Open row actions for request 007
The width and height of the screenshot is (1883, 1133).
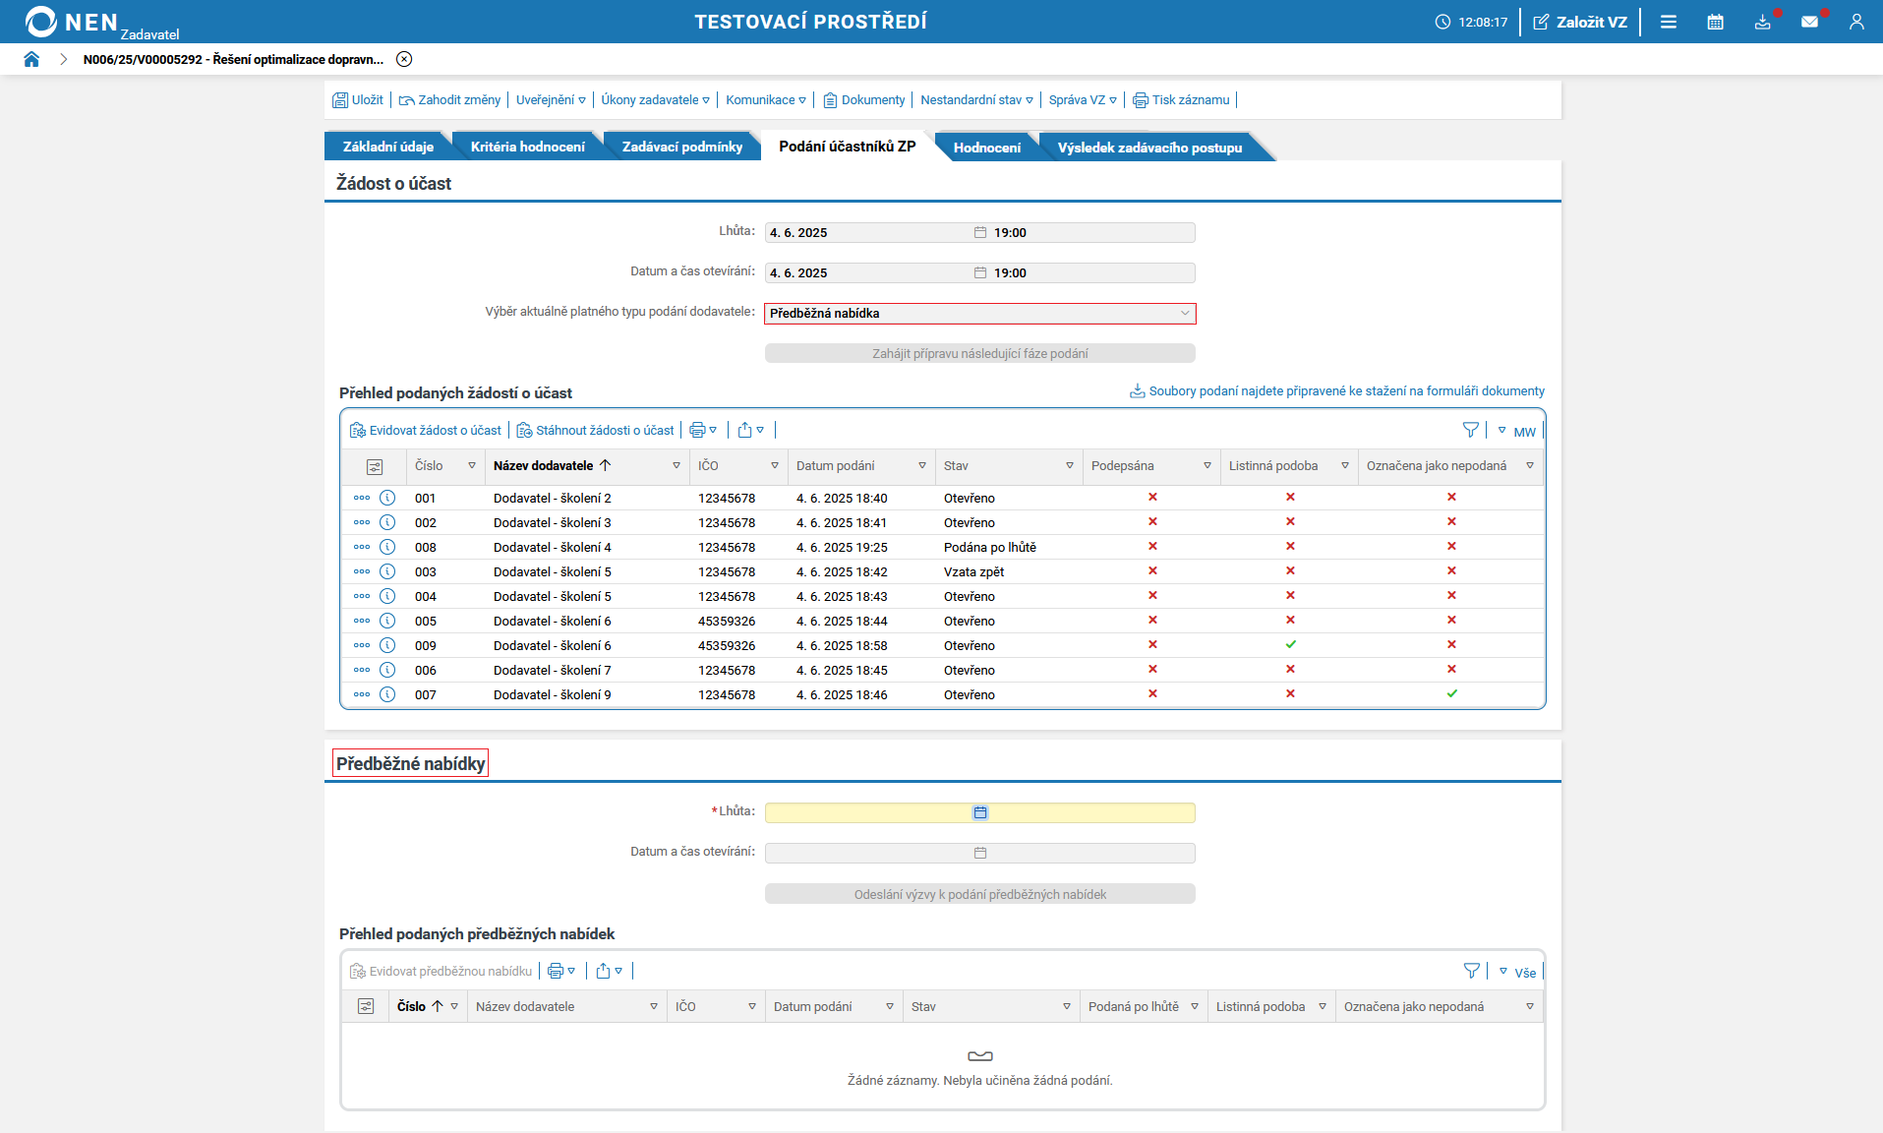(x=362, y=694)
